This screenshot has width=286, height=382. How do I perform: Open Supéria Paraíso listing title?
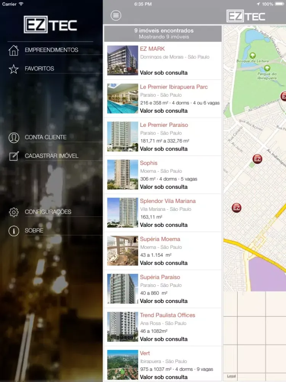(160, 277)
